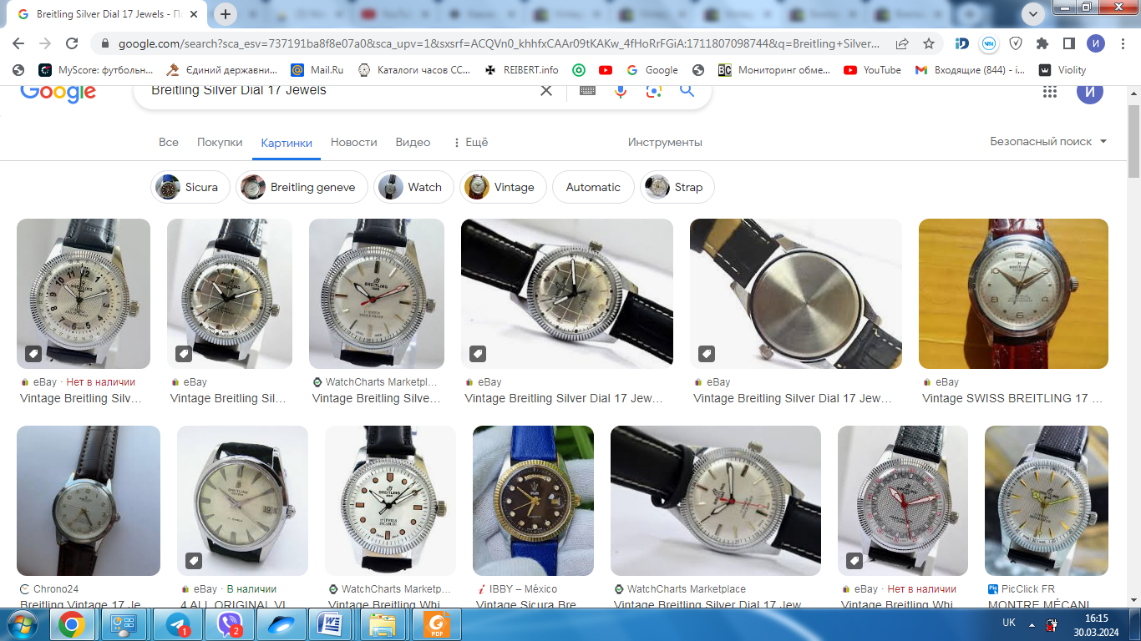Open the file explorer folder in the taskbar

tap(383, 624)
